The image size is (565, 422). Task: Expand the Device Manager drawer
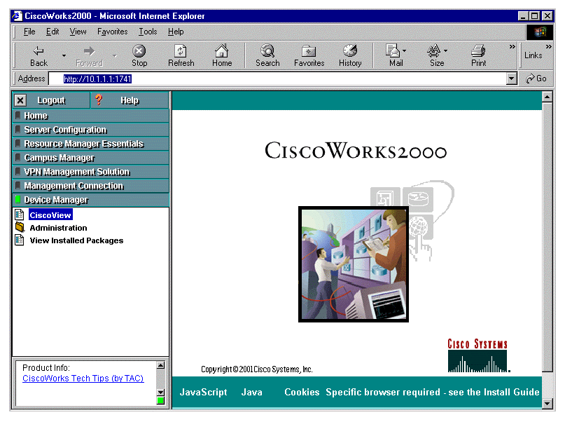[x=56, y=200]
